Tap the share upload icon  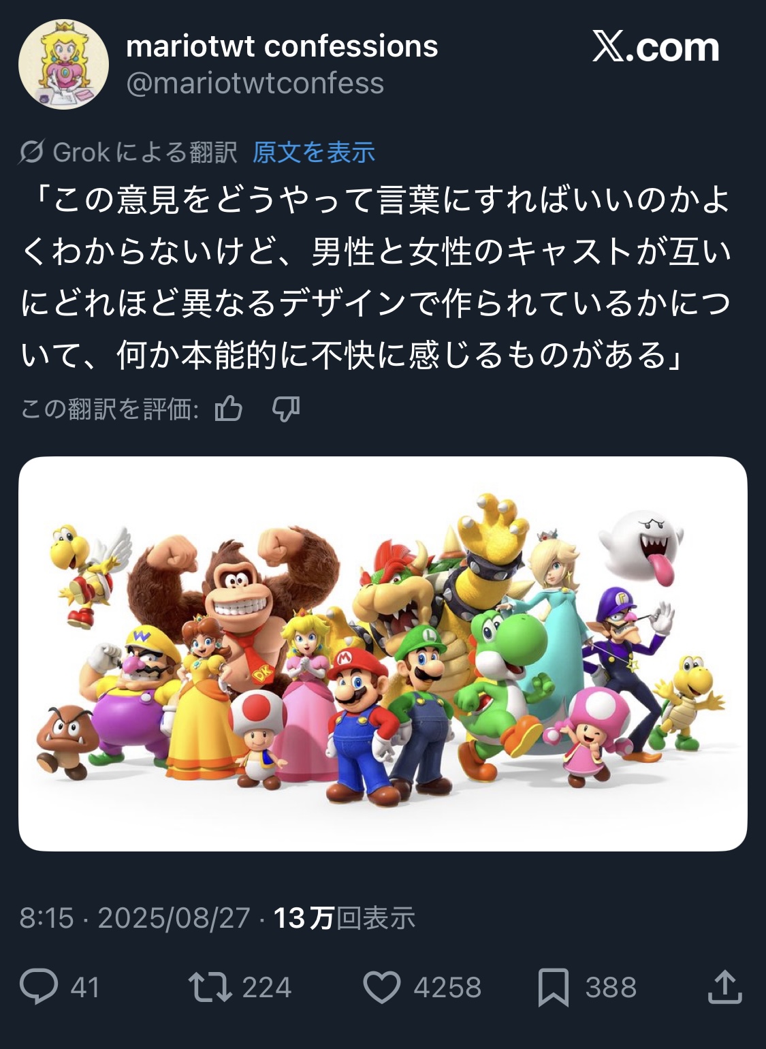[724, 987]
